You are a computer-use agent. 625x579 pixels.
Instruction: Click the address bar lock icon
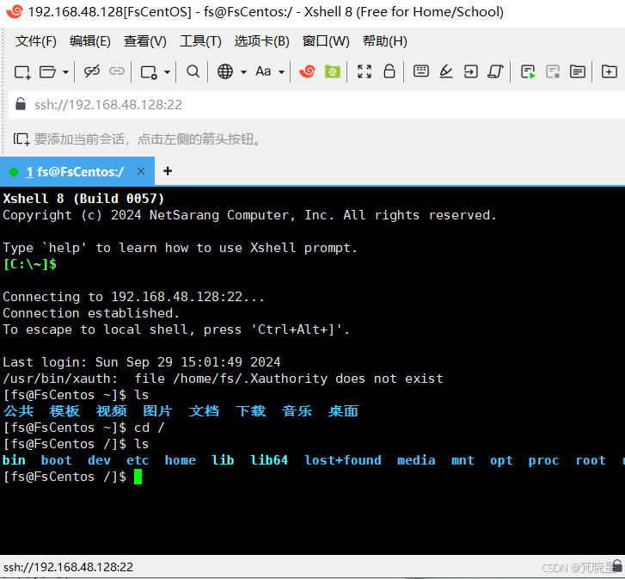click(x=21, y=104)
